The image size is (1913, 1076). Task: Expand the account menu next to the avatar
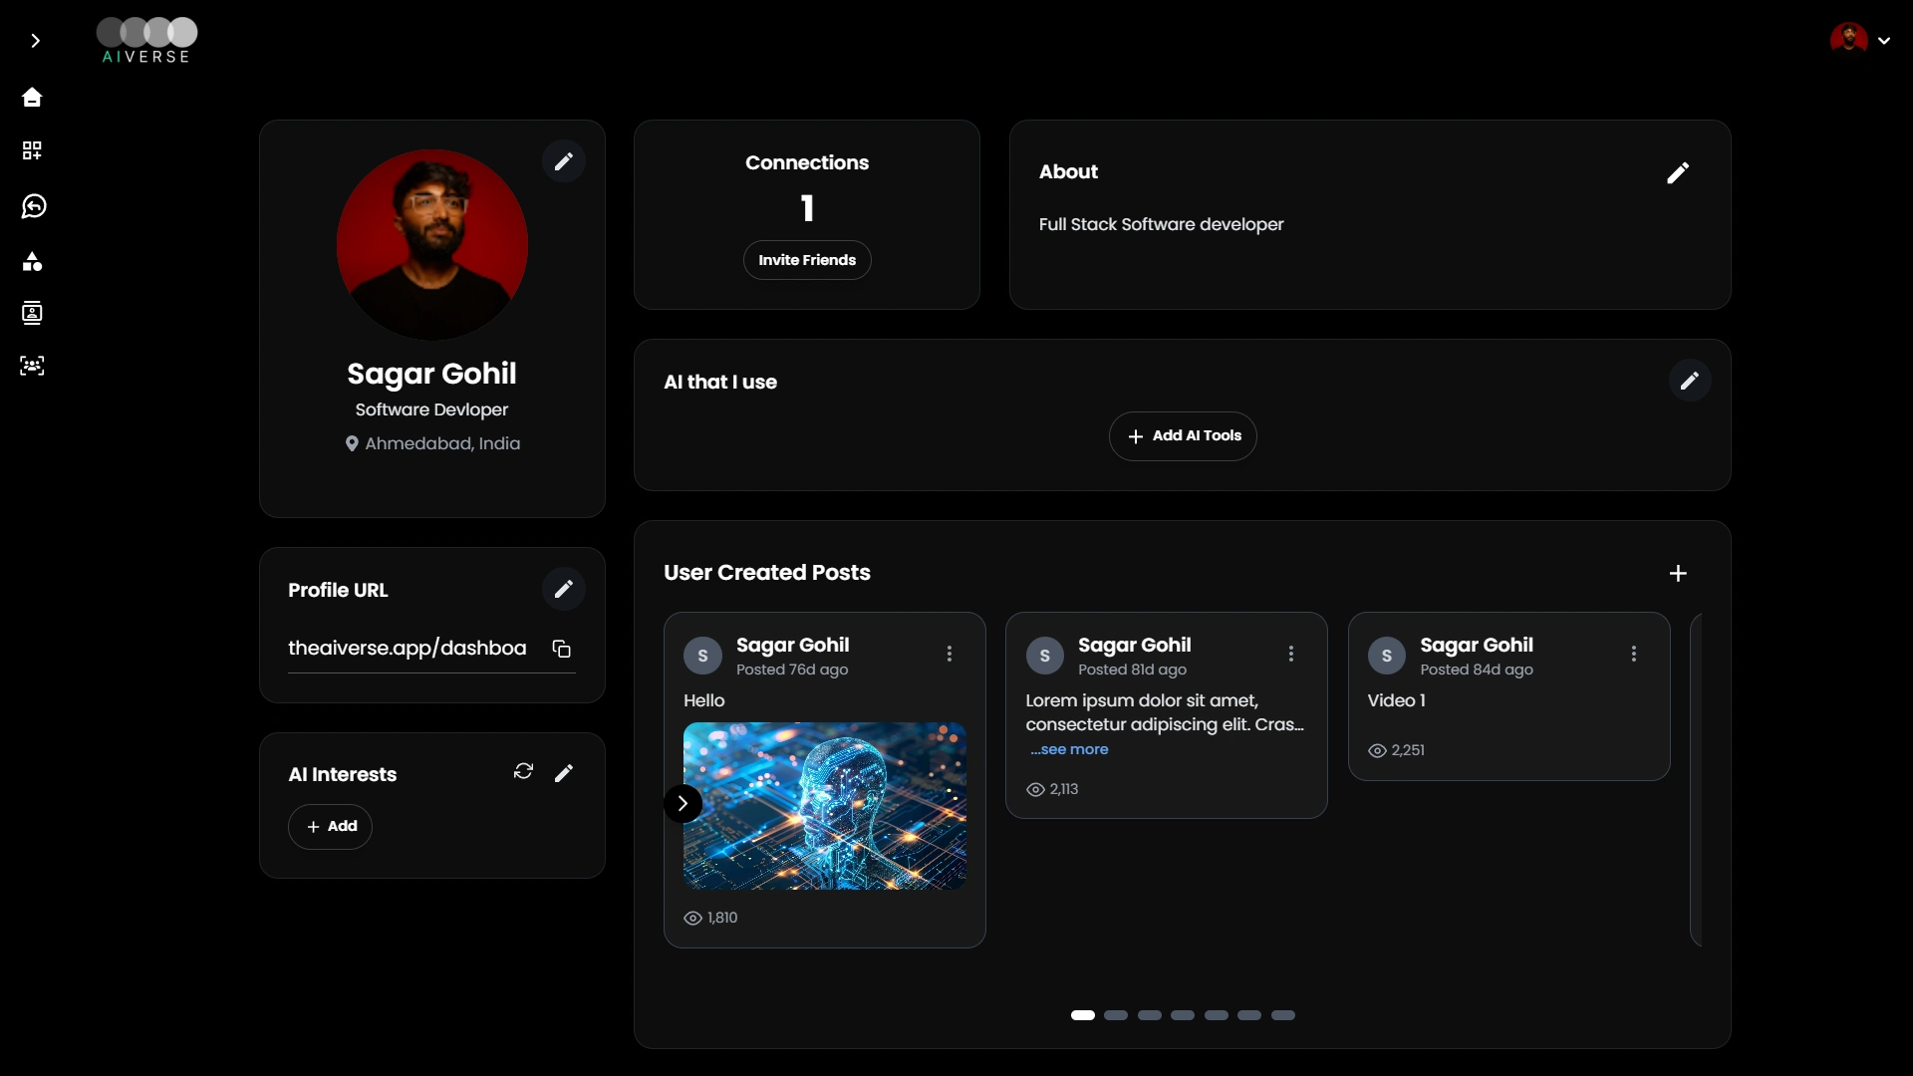click(x=1885, y=41)
